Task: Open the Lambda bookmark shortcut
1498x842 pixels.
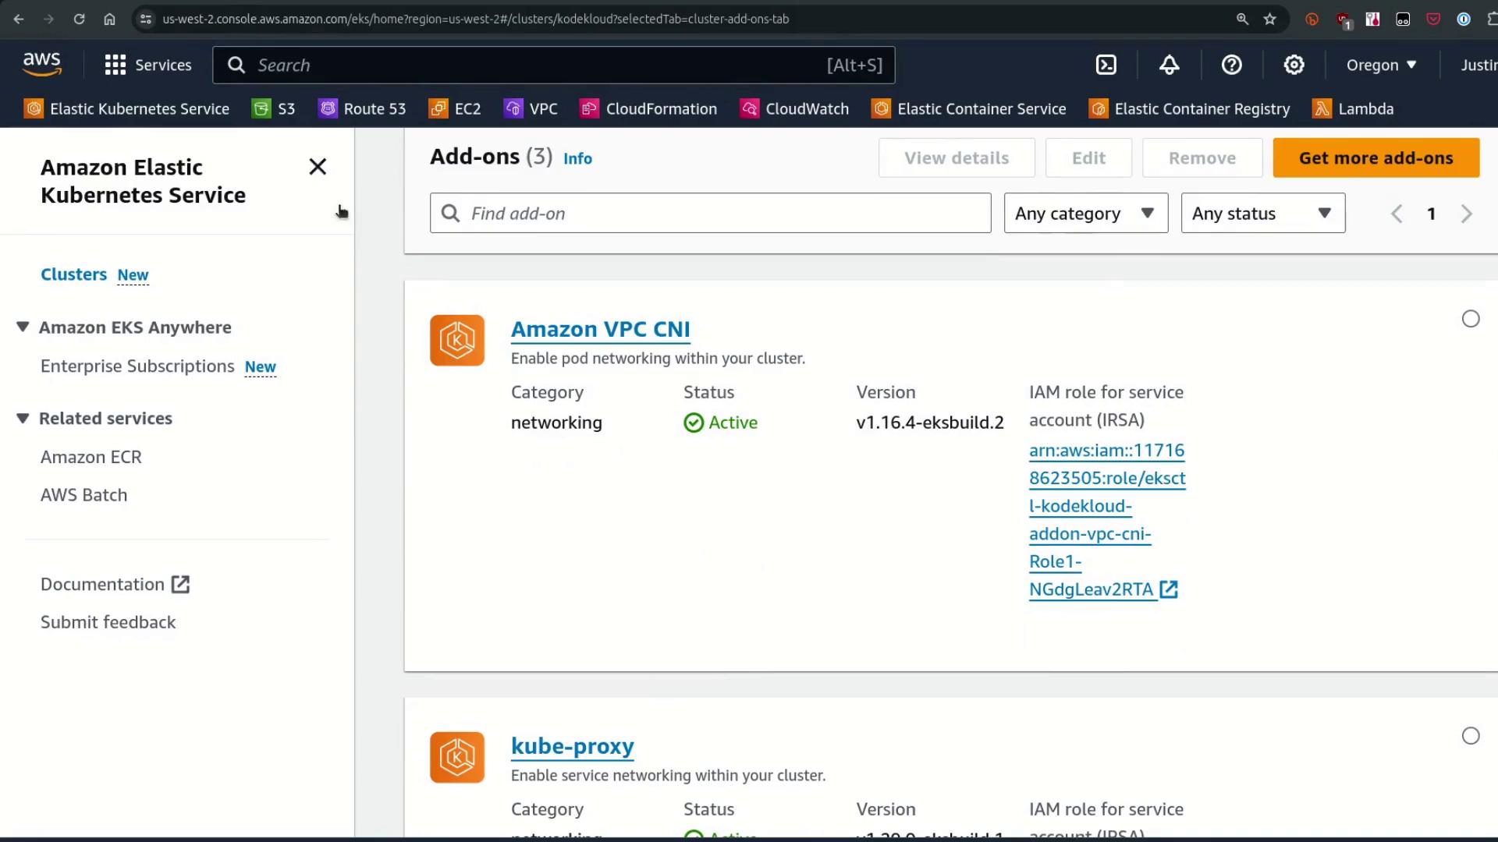Action: click(x=1354, y=109)
